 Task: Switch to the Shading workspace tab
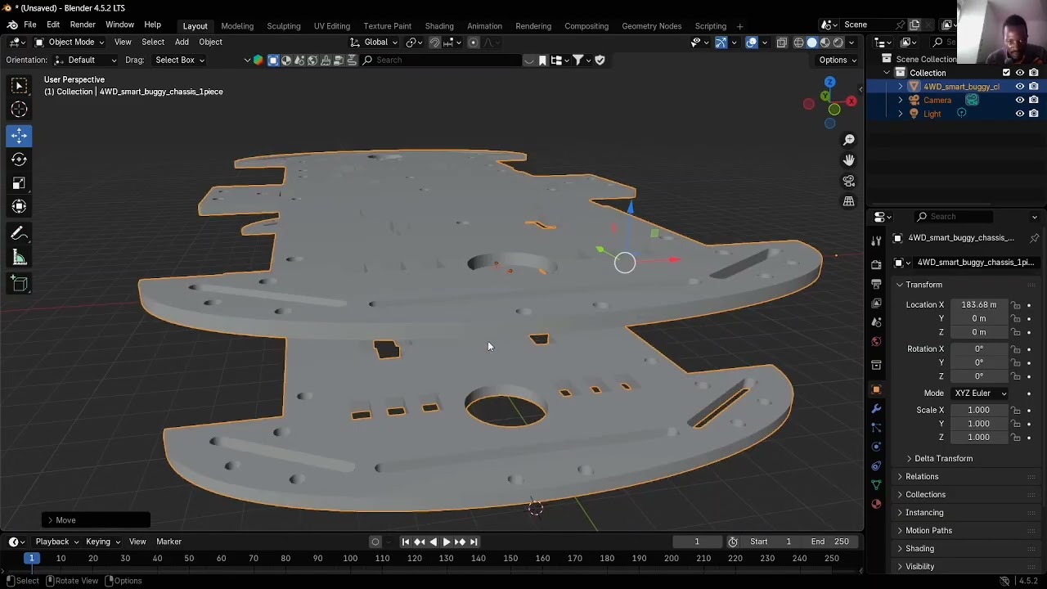click(439, 26)
